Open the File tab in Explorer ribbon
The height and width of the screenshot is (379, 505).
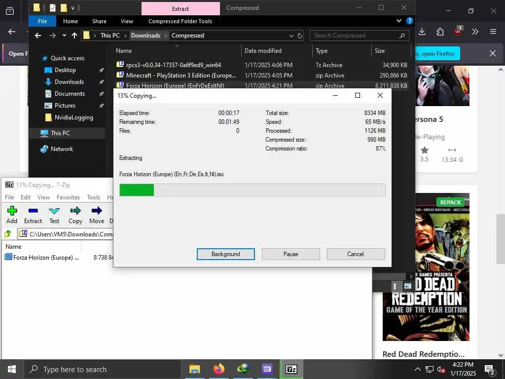[42, 21]
